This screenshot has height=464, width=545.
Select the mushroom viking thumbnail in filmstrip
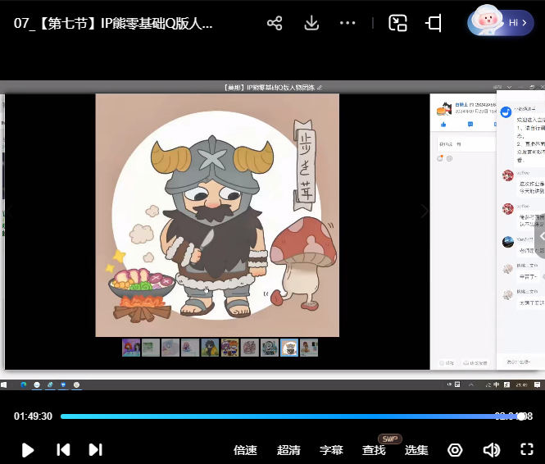pos(289,348)
